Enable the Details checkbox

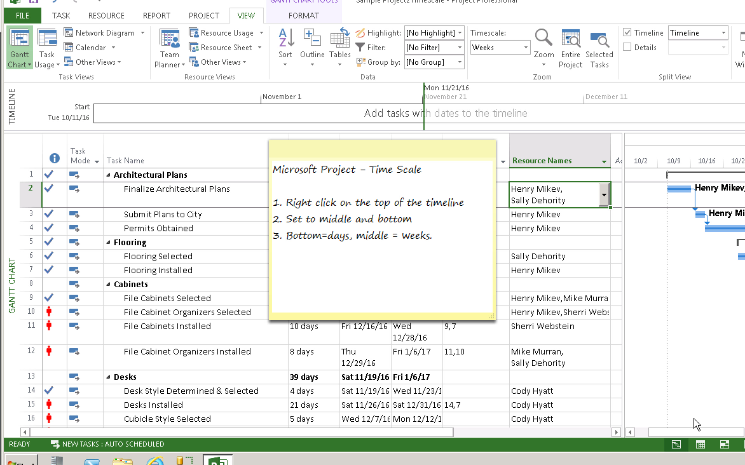click(x=627, y=48)
